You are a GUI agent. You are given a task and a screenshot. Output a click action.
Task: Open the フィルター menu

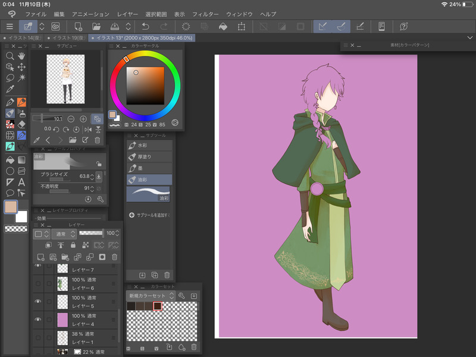coord(205,13)
